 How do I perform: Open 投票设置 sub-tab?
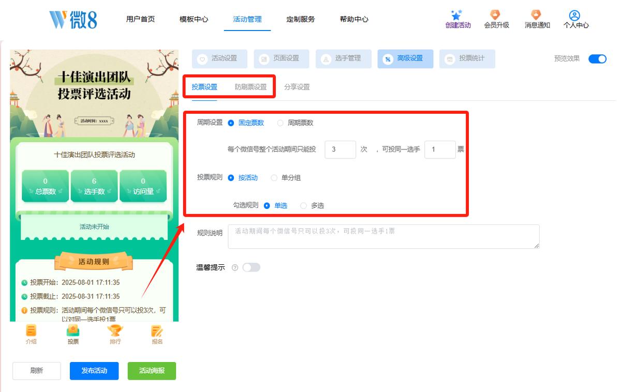[x=204, y=87]
